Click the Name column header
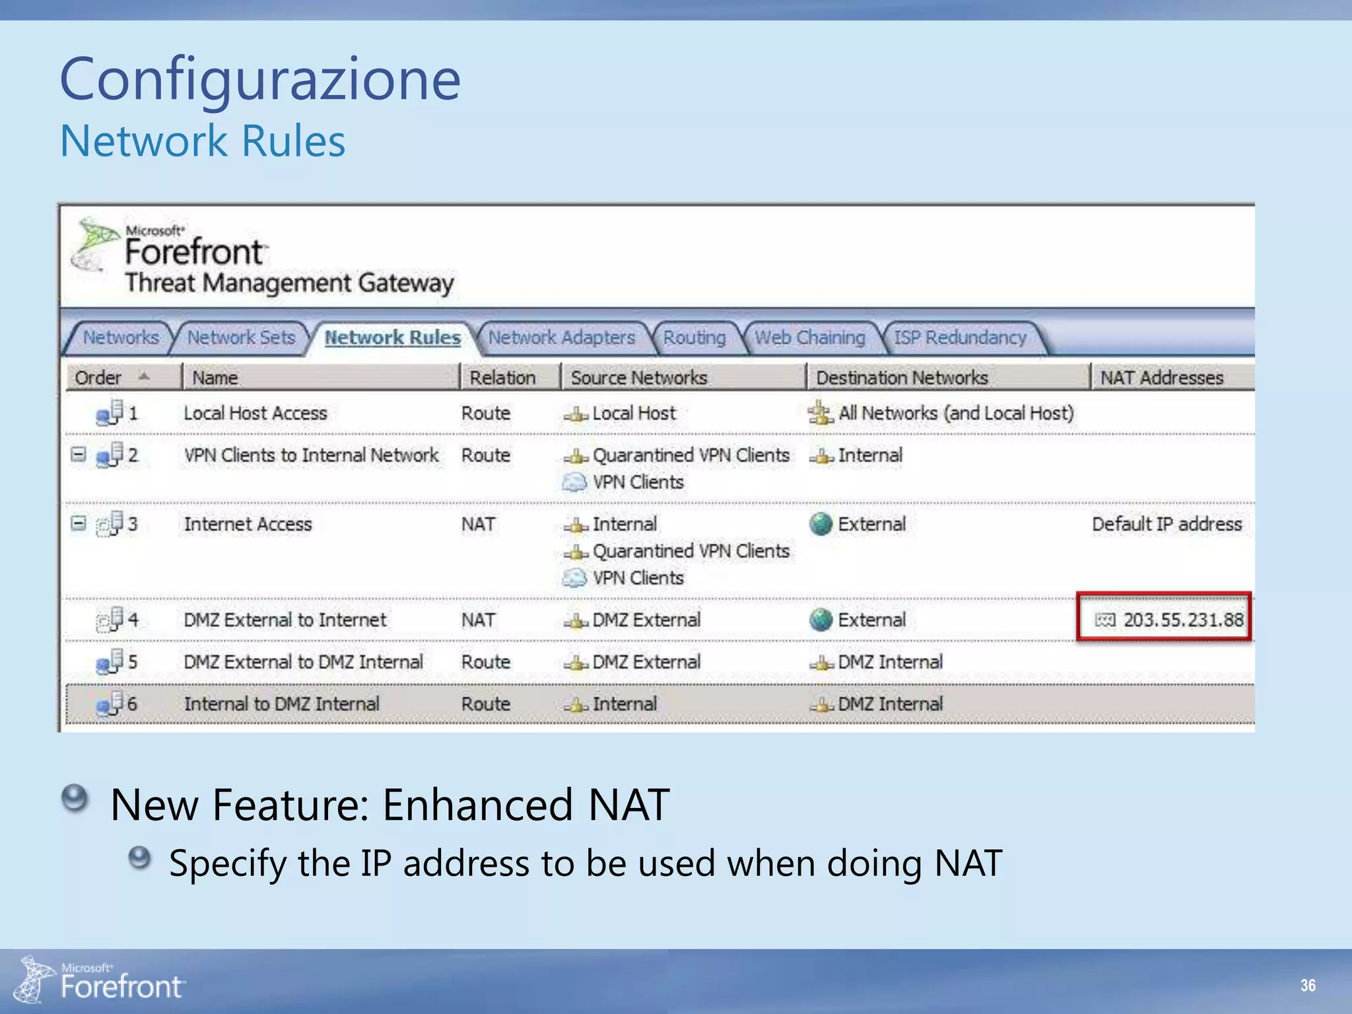The width and height of the screenshot is (1352, 1014). click(321, 378)
